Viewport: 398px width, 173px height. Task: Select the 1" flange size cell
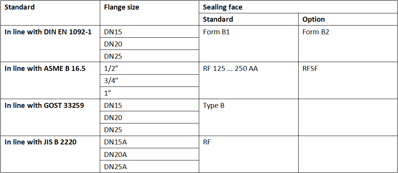coord(107,93)
